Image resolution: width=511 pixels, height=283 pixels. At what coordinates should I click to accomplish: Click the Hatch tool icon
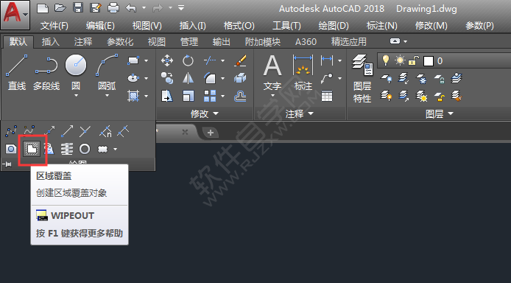(133, 96)
